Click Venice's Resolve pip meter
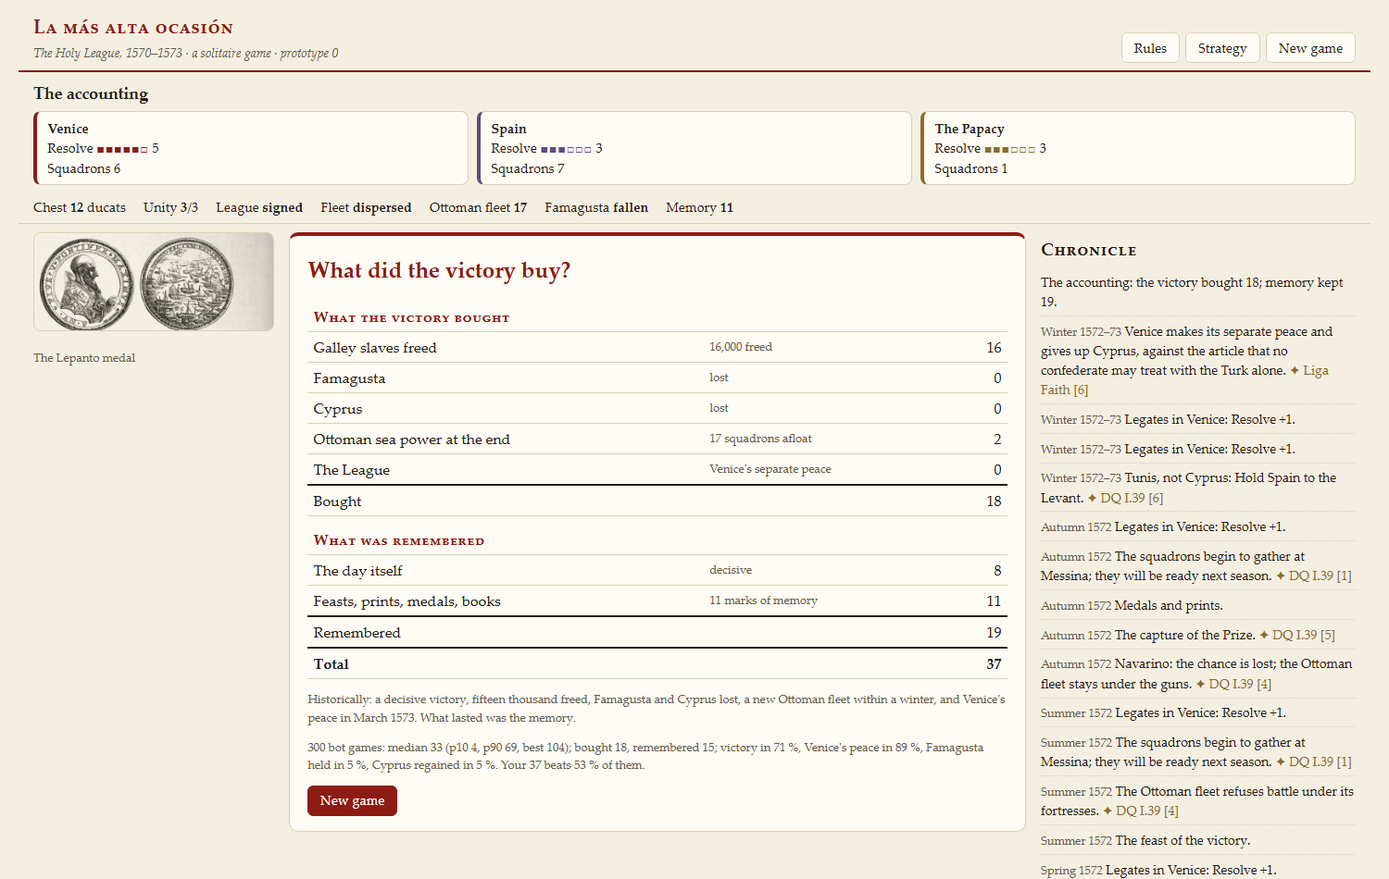Viewport: 1389px width, 879px height. [x=122, y=149]
